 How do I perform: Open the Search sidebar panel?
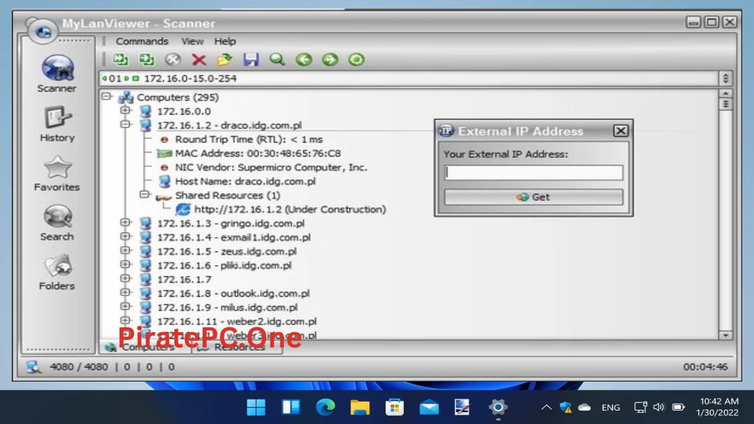[57, 224]
